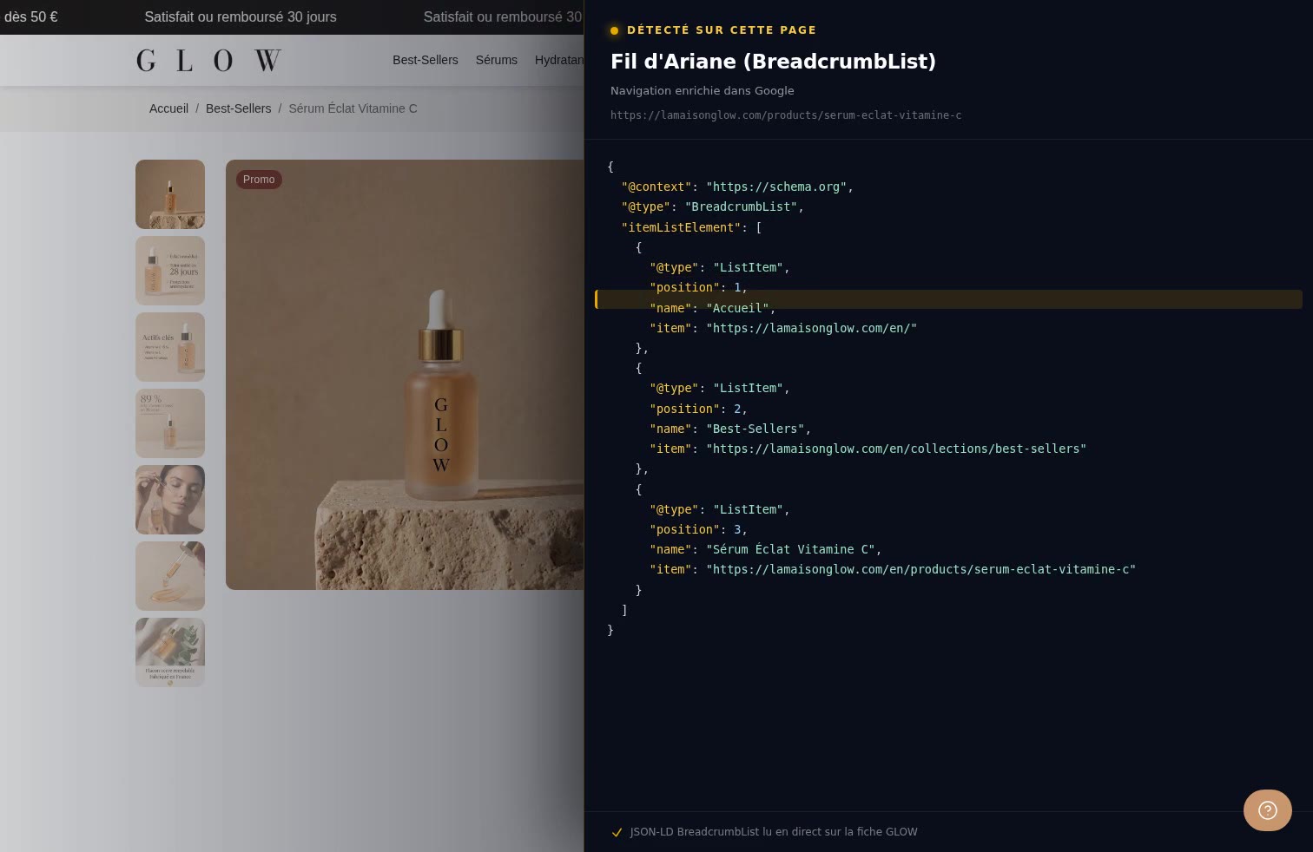Select the "89 %" statistic thumbnail
The image size is (1313, 852).
pos(170,423)
